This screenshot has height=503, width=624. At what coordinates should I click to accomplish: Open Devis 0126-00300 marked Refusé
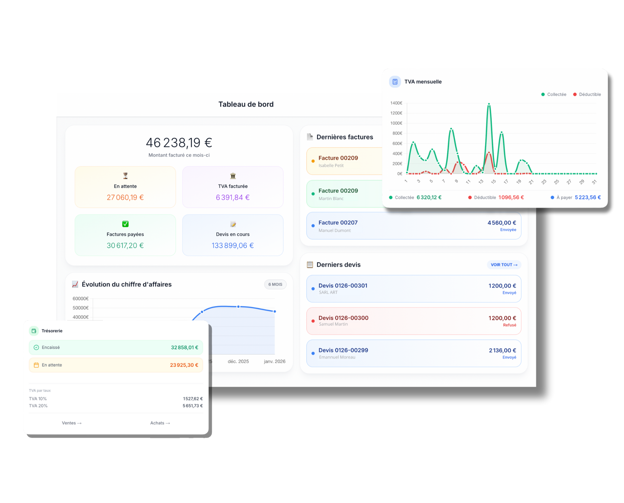coord(414,321)
